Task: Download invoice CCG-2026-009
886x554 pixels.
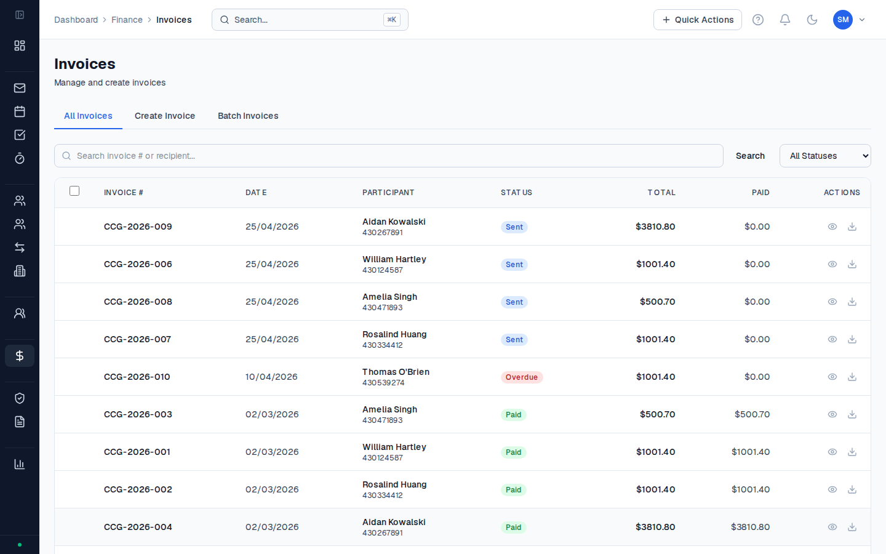Action: pos(852,227)
